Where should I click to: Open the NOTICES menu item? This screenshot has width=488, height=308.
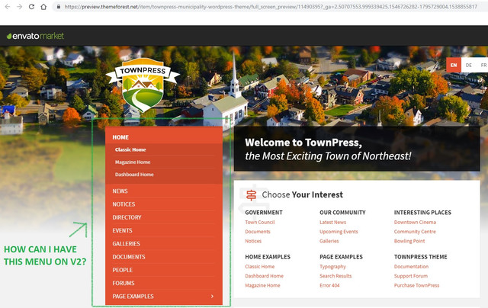tap(124, 204)
